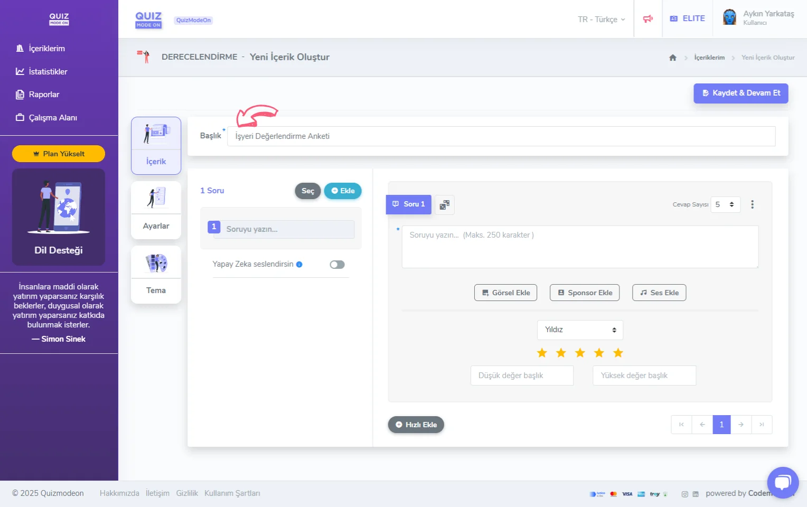Click the home breadcrumb icon
The width and height of the screenshot is (807, 507).
(x=672, y=58)
